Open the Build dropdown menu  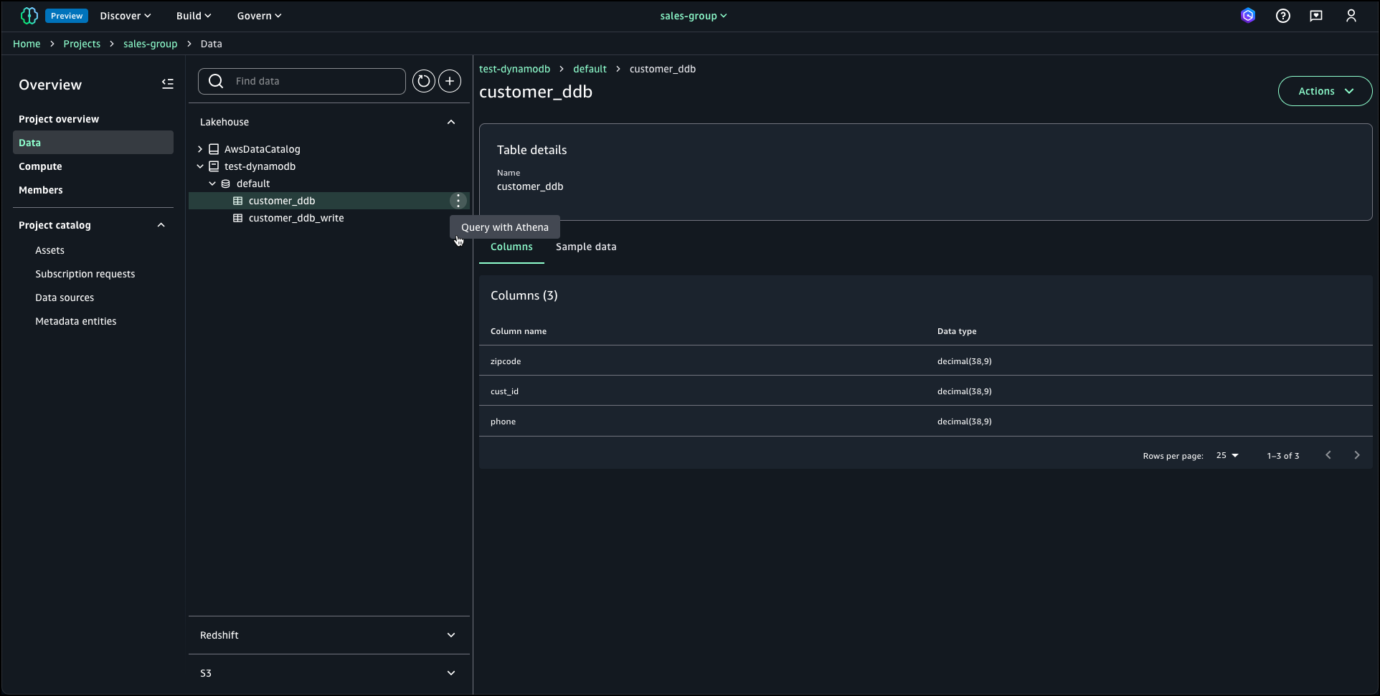tap(194, 16)
